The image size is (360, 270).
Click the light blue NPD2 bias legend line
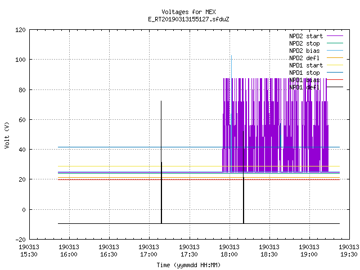pyautogui.click(x=335, y=50)
